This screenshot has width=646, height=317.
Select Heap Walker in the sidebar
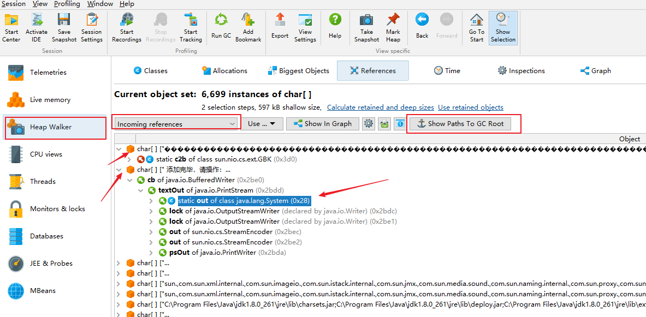tap(55, 127)
